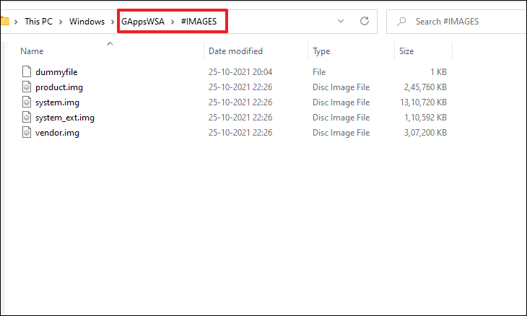The width and height of the screenshot is (527, 316).
Task: Click the 1 KB size value
Action: (x=438, y=72)
